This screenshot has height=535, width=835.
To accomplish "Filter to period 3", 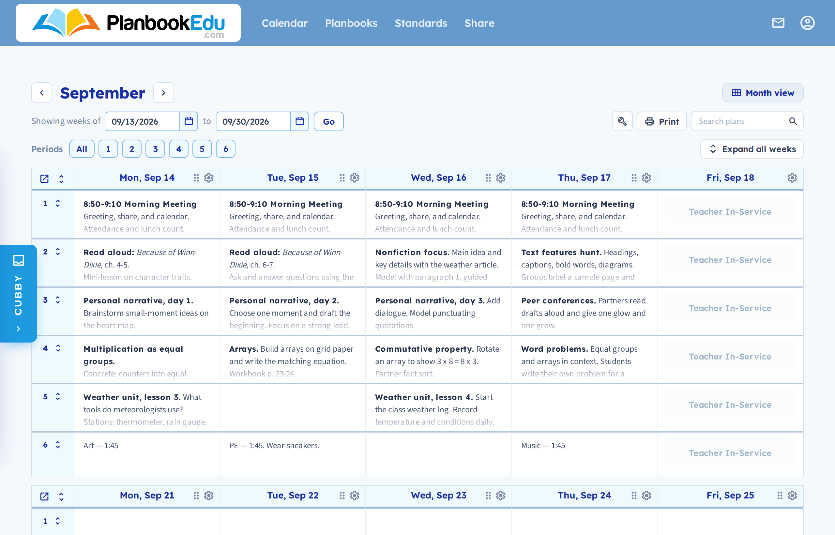I will click(155, 149).
